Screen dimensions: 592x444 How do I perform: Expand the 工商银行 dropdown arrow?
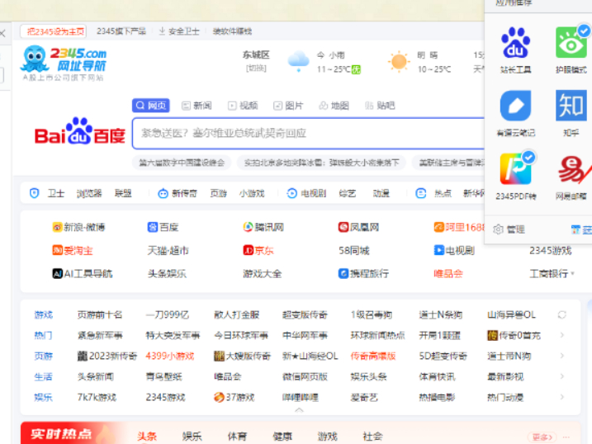573,274
